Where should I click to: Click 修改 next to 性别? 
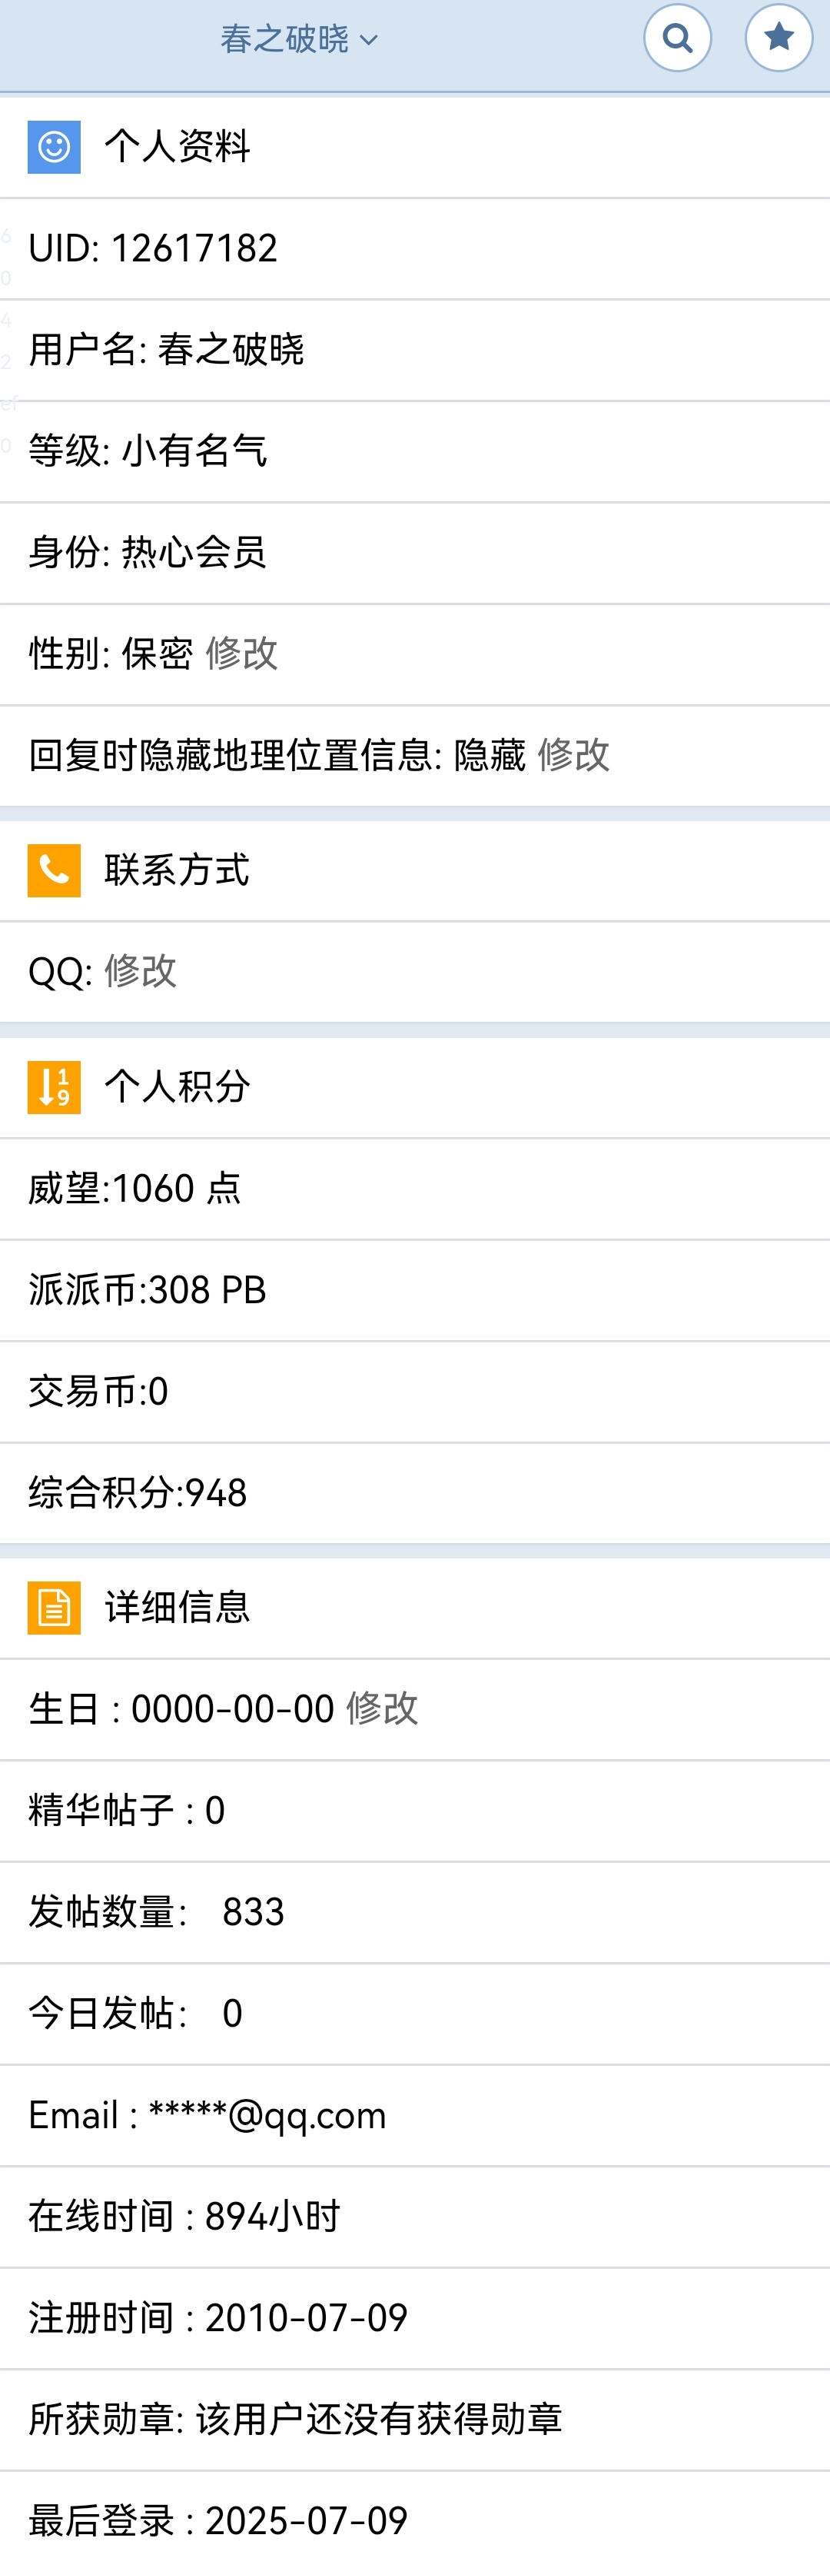click(x=242, y=654)
